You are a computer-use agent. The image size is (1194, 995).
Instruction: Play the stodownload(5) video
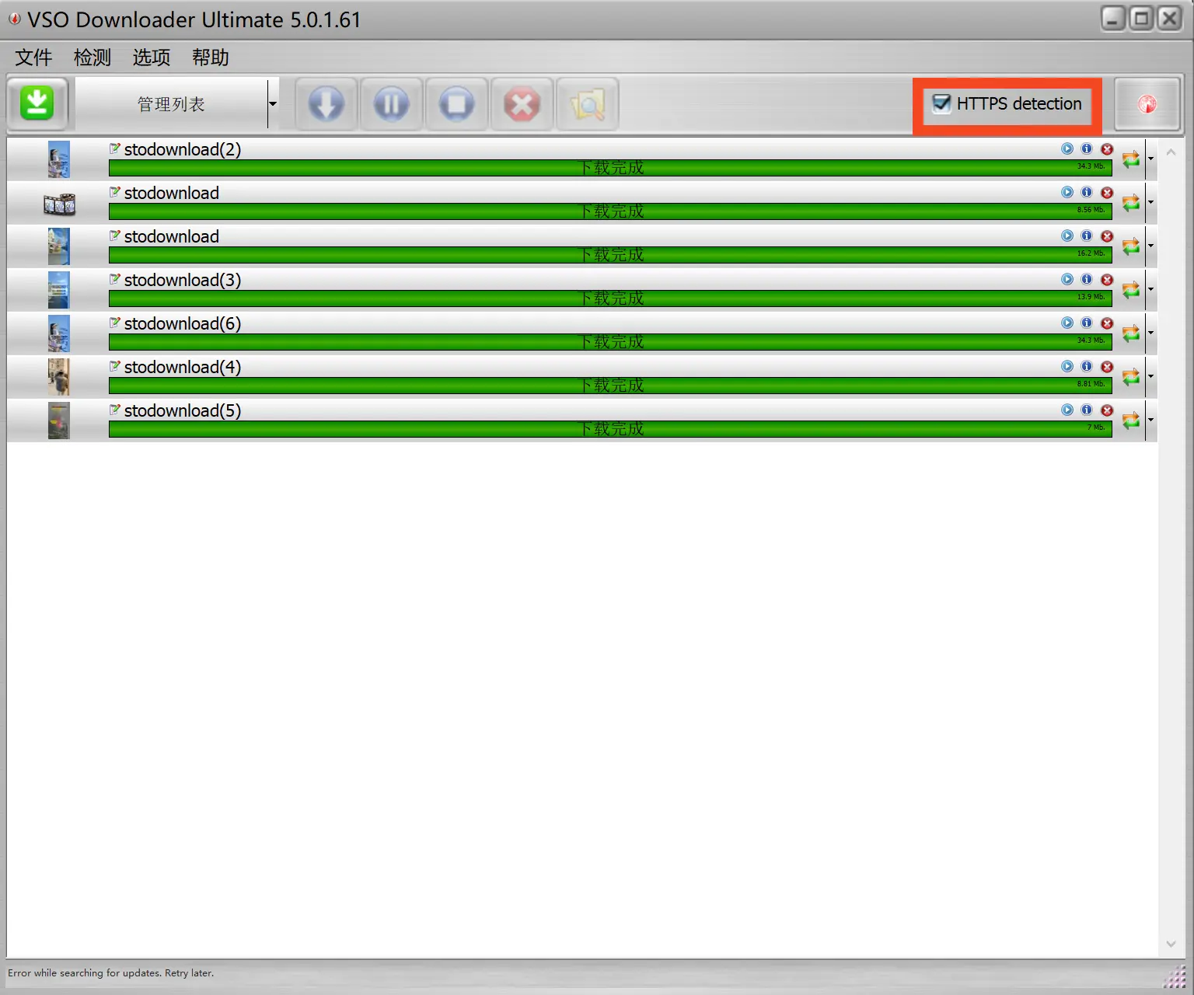(1067, 410)
